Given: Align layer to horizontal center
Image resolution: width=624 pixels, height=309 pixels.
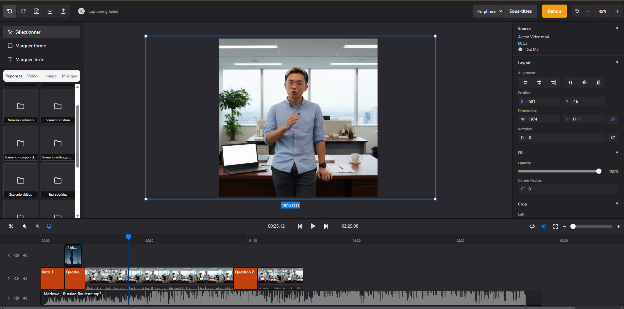Looking at the screenshot, I should 539,82.
